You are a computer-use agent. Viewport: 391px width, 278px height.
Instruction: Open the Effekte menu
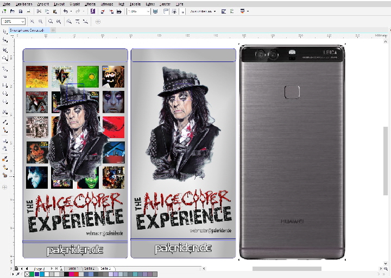point(90,4)
